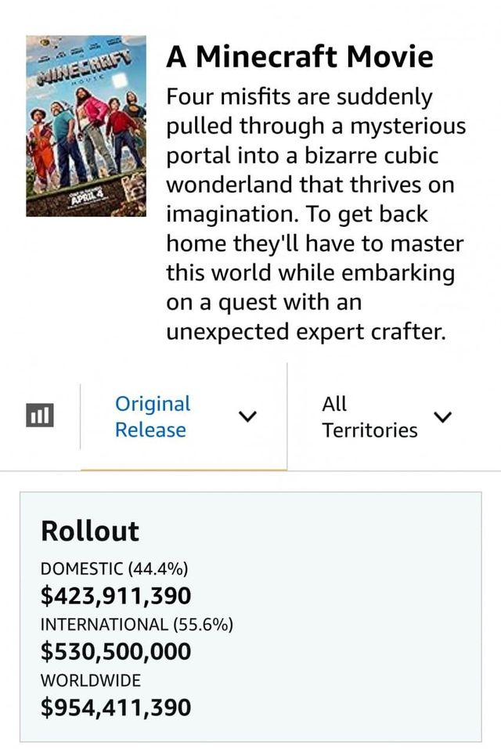Click the "A Minecraft Movie" title
Image resolution: width=501 pixels, height=749 pixels.
(300, 56)
